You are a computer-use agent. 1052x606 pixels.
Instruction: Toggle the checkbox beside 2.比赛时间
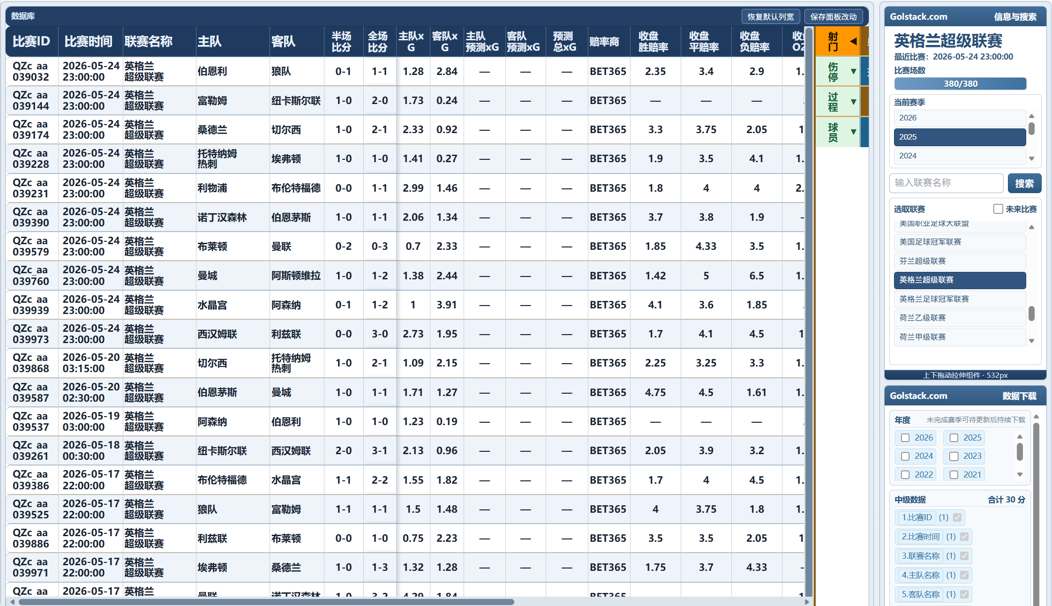tap(964, 537)
